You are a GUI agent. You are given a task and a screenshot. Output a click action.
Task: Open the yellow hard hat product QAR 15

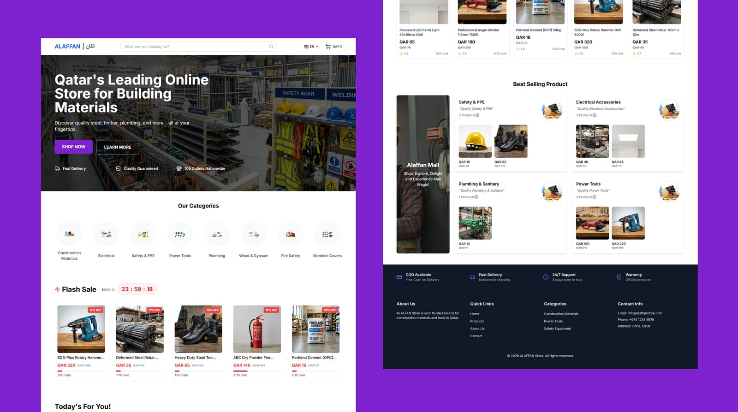(x=475, y=141)
